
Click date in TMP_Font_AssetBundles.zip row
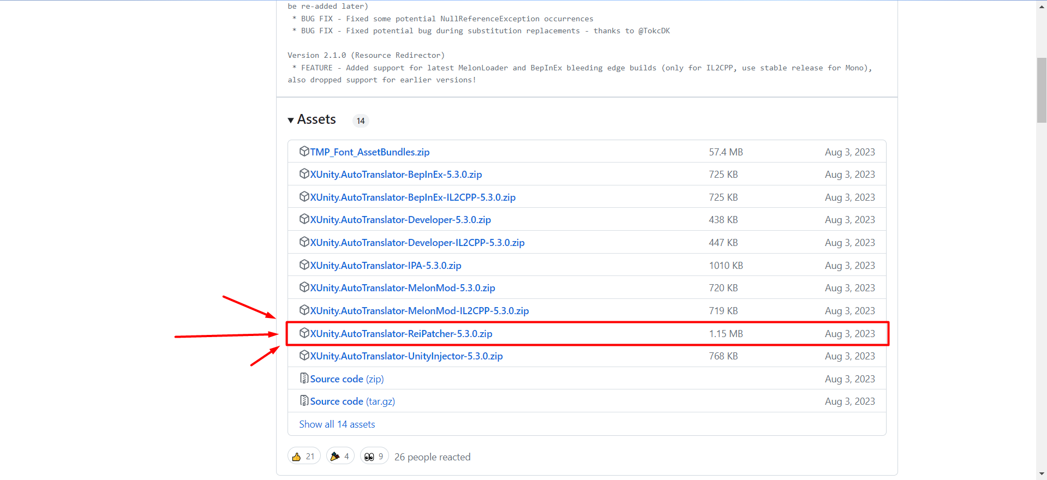[x=849, y=152]
